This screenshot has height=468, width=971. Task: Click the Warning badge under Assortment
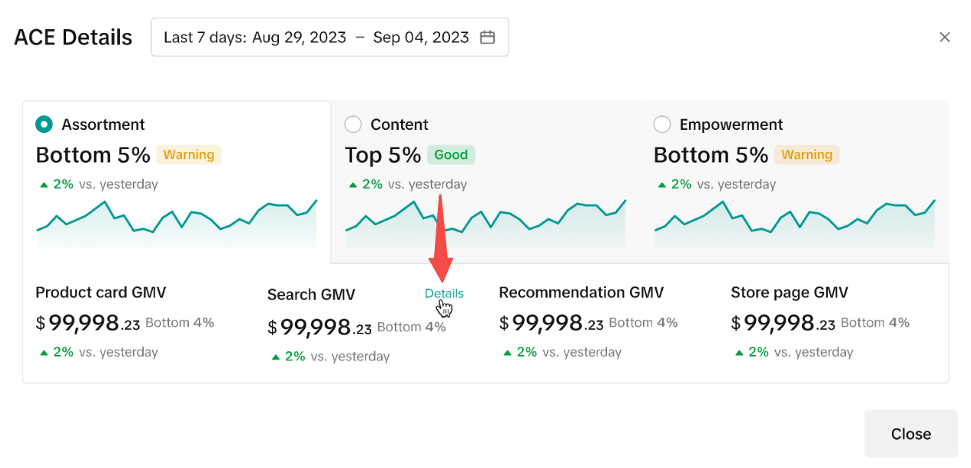click(188, 154)
